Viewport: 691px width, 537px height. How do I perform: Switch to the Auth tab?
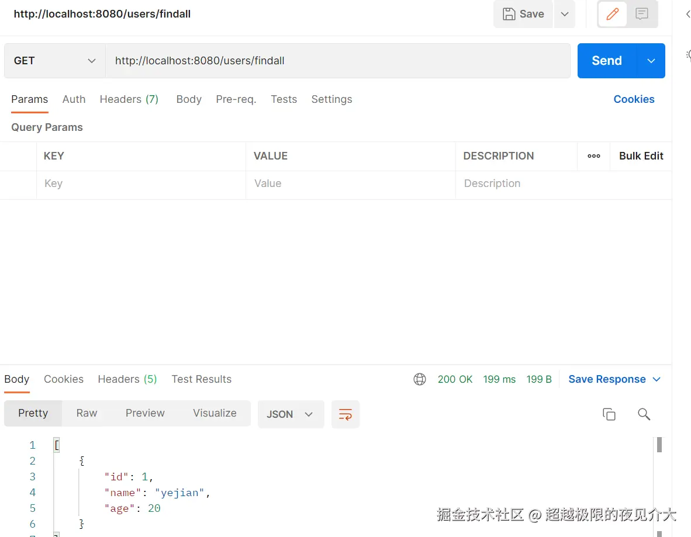(74, 99)
